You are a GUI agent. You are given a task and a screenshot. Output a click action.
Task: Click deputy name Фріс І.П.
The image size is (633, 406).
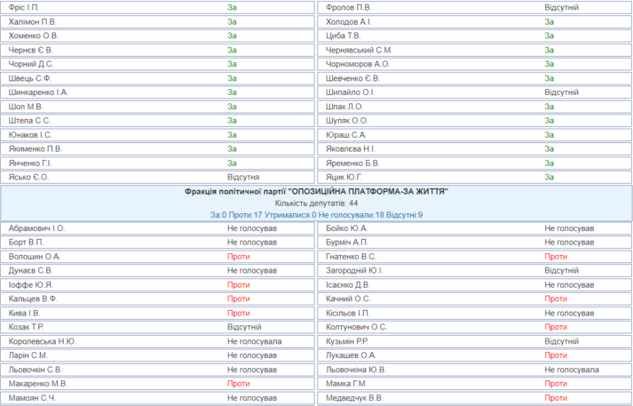(x=24, y=7)
